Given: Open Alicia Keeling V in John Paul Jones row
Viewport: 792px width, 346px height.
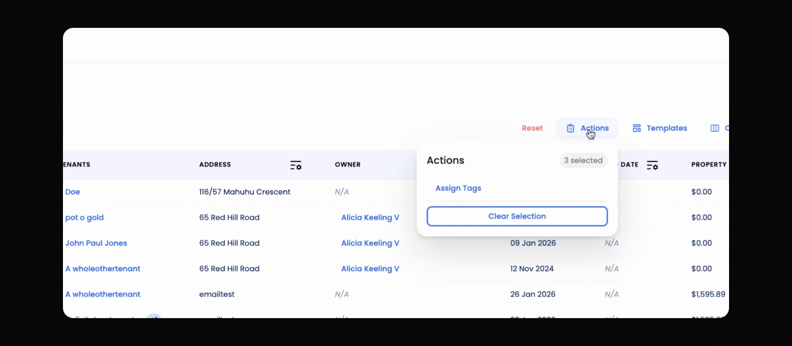Looking at the screenshot, I should 370,243.
